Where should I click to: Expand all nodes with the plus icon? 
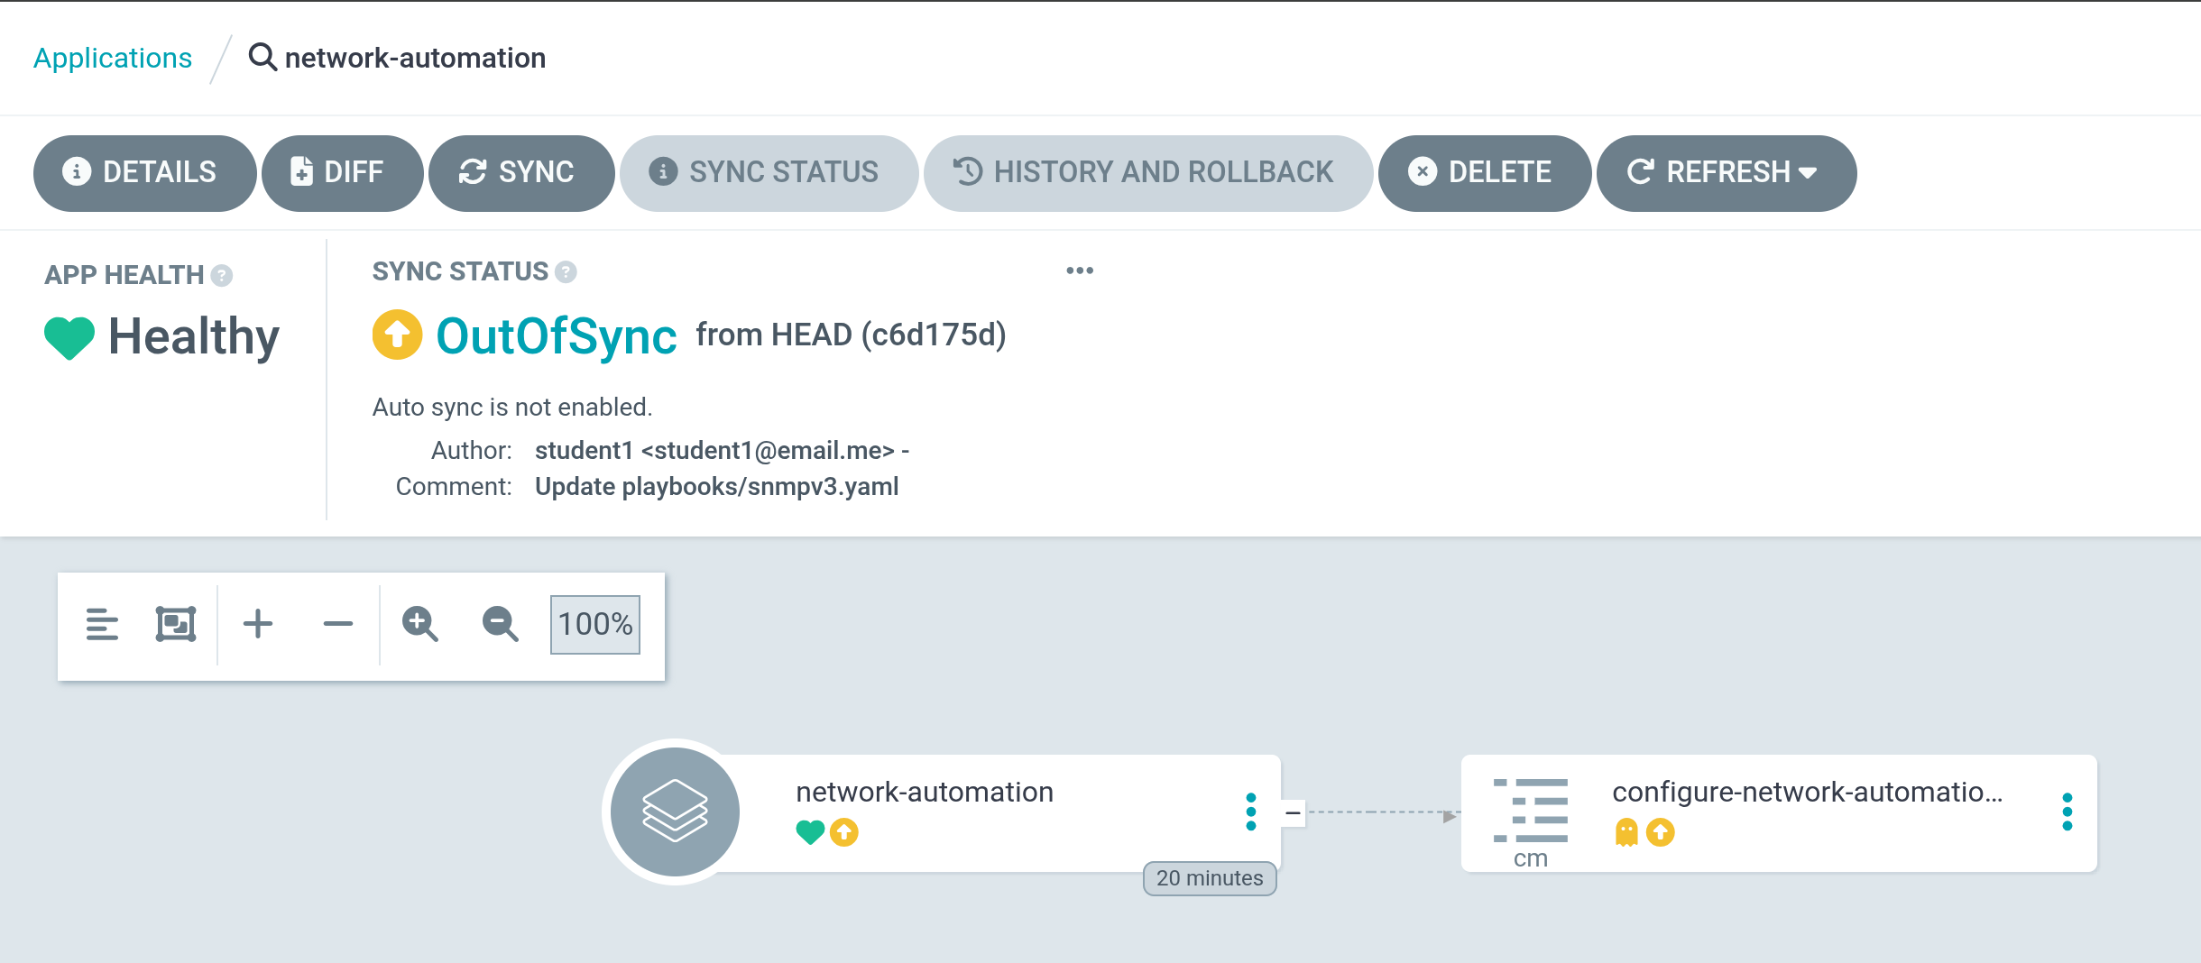pyautogui.click(x=258, y=624)
